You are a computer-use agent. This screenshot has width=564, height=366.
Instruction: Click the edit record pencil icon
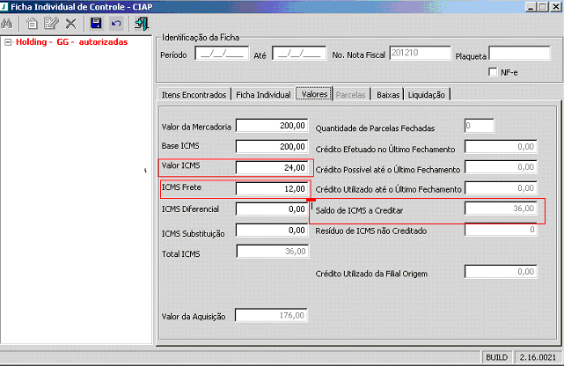(x=51, y=24)
